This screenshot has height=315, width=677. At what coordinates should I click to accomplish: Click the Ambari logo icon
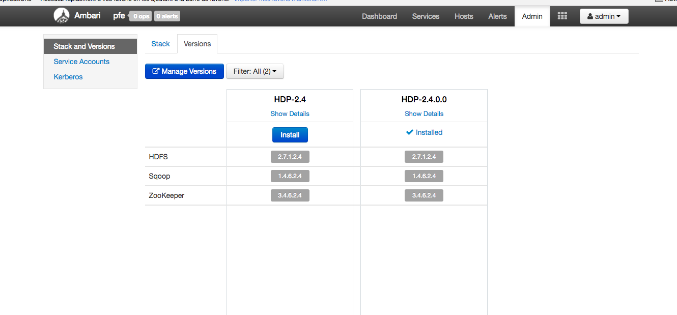click(x=62, y=16)
